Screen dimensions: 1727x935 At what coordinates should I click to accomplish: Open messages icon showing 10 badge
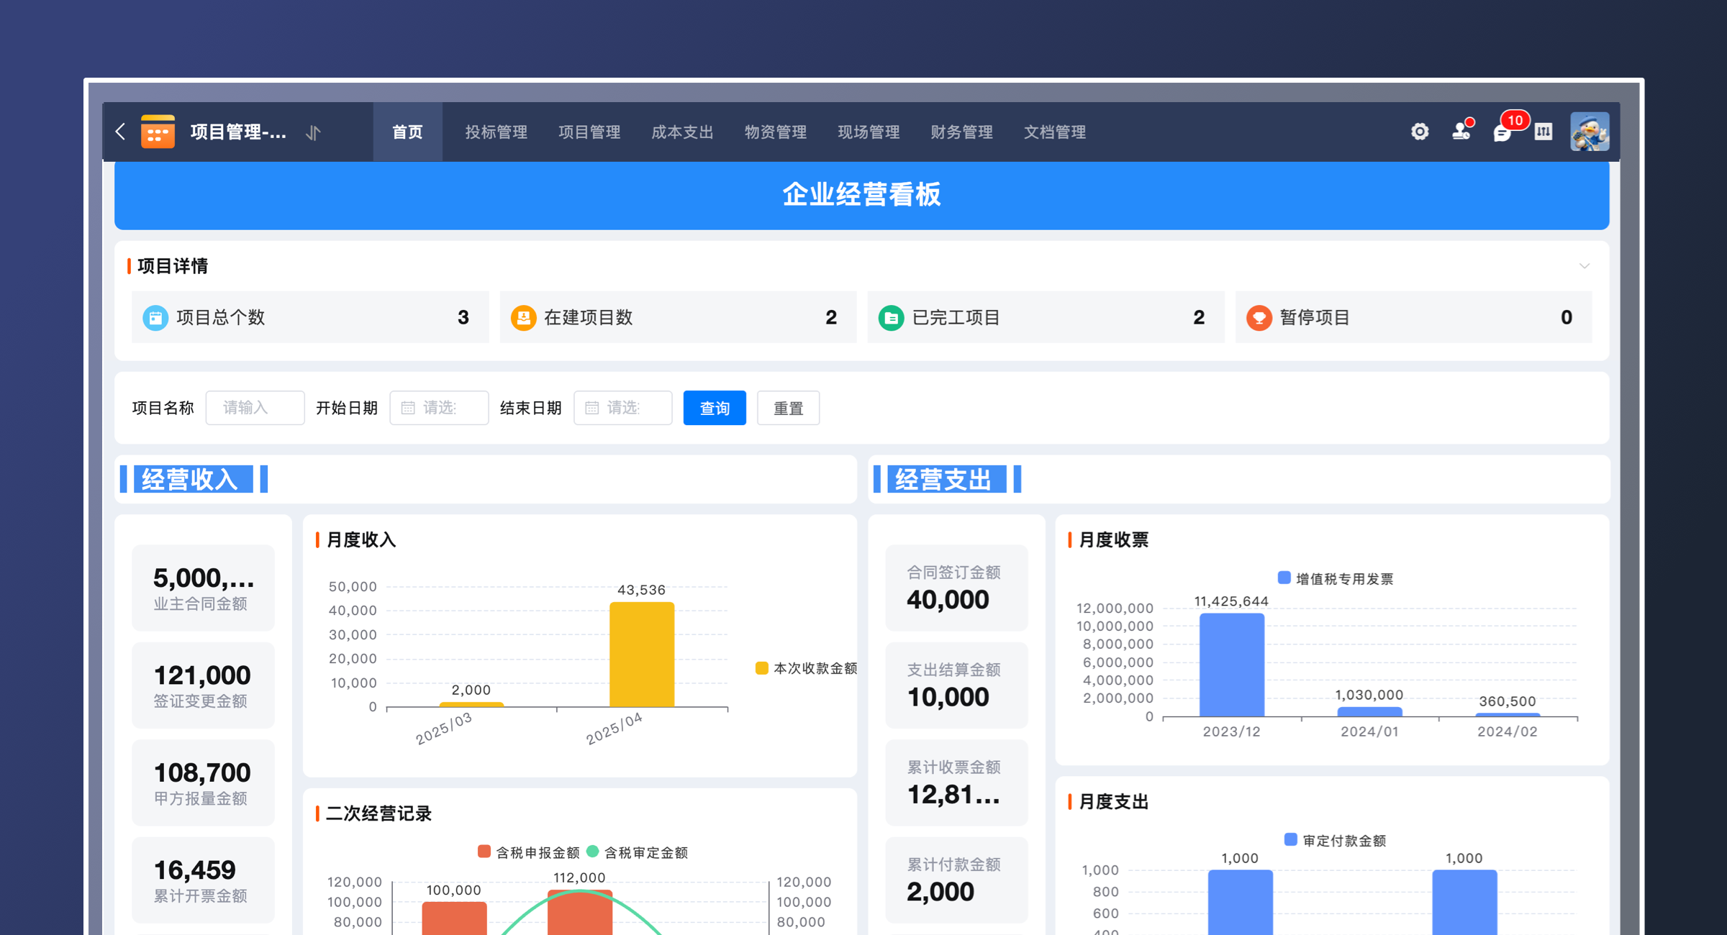1502,132
